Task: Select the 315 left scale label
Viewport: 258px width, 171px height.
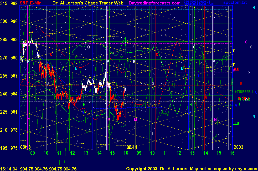Action: (4, 3)
